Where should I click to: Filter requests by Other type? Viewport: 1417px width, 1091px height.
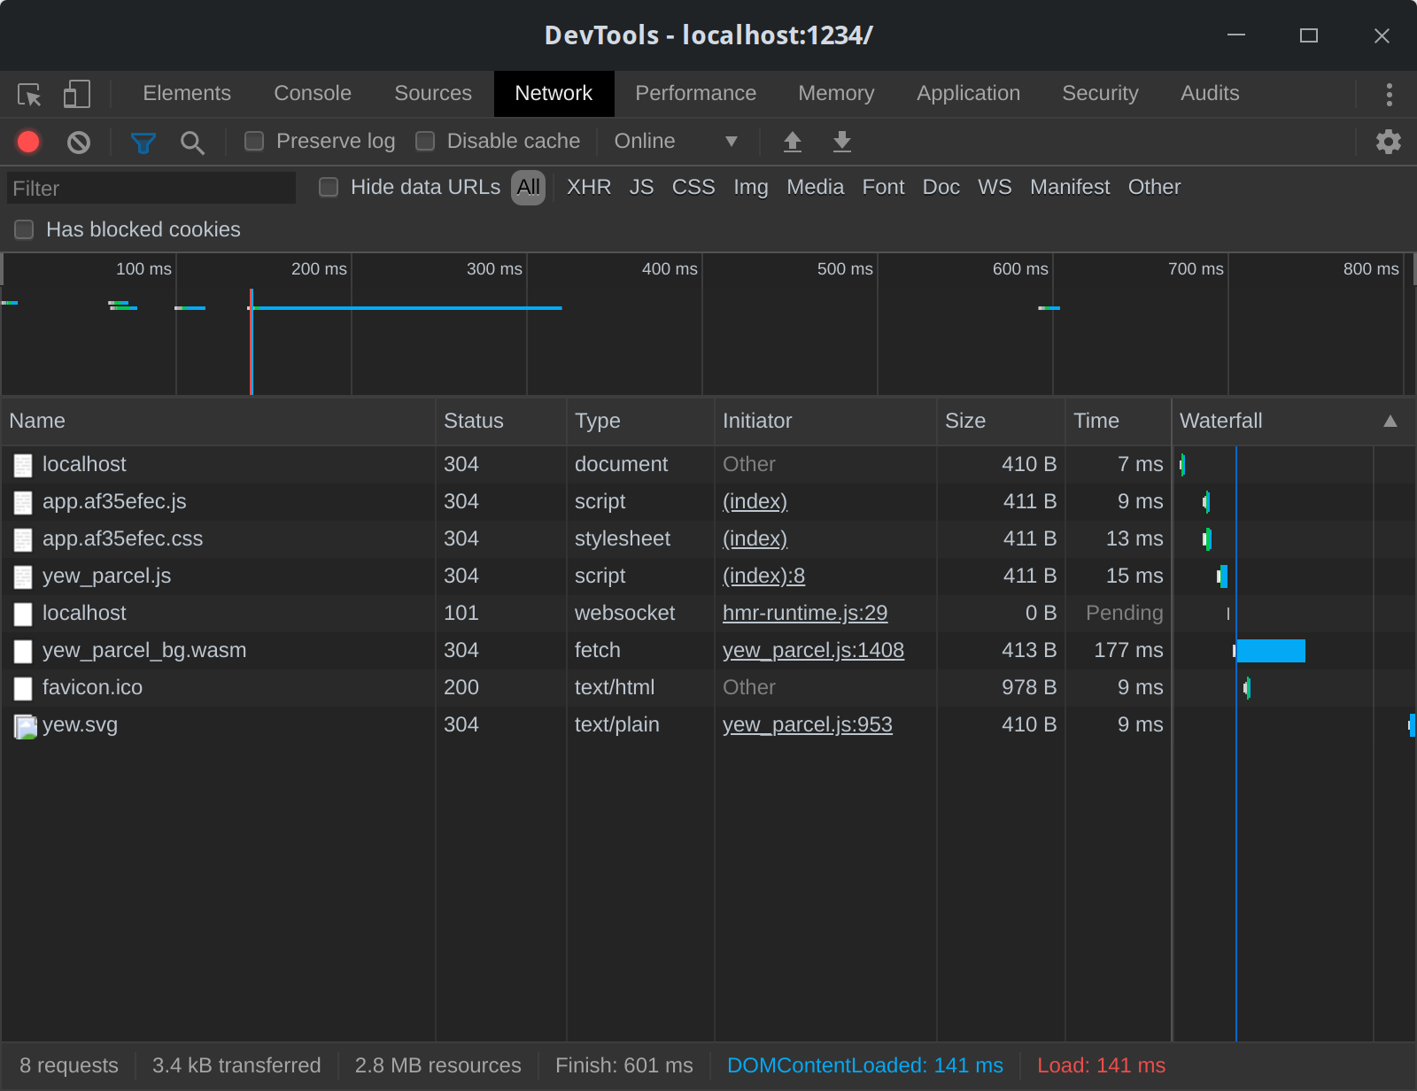pos(1155,188)
